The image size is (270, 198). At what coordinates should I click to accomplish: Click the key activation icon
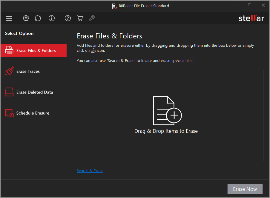click(92, 18)
